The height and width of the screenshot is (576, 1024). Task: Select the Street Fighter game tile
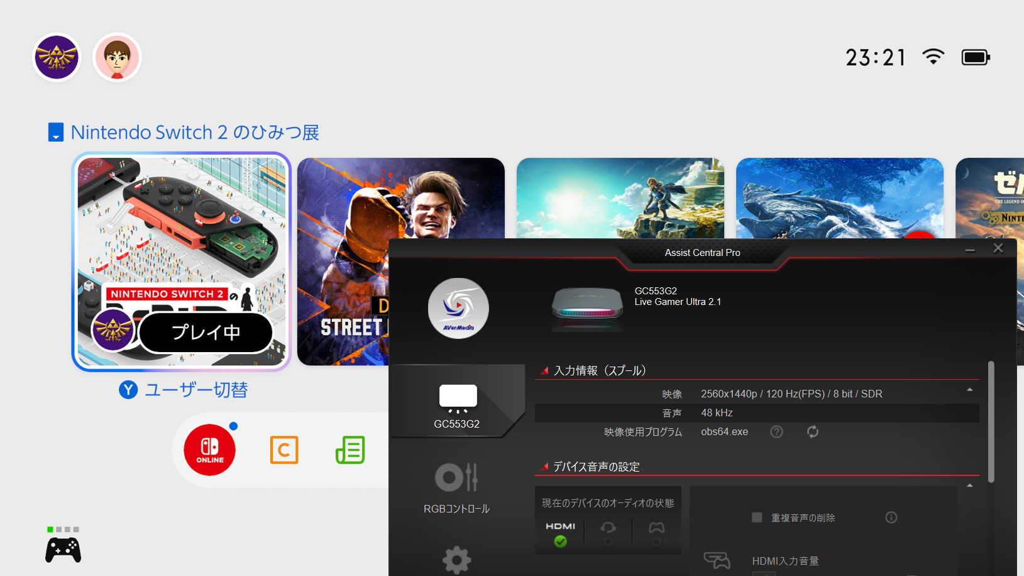[343, 261]
